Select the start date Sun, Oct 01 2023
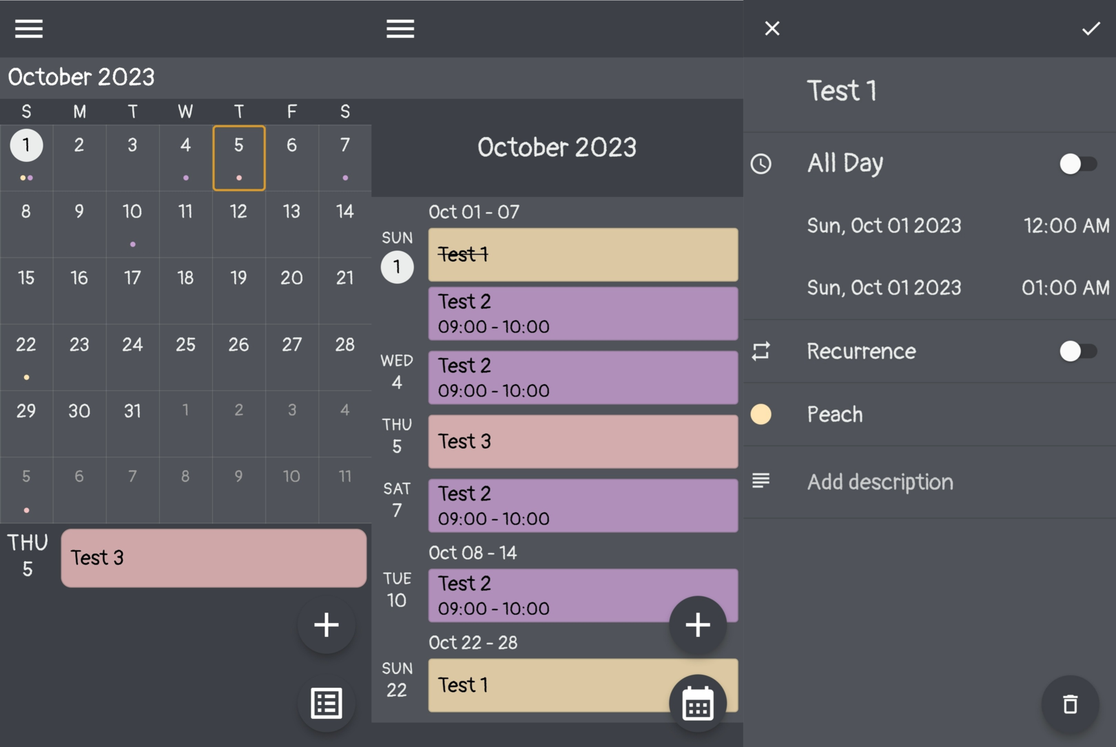This screenshot has width=1116, height=747. click(x=885, y=225)
